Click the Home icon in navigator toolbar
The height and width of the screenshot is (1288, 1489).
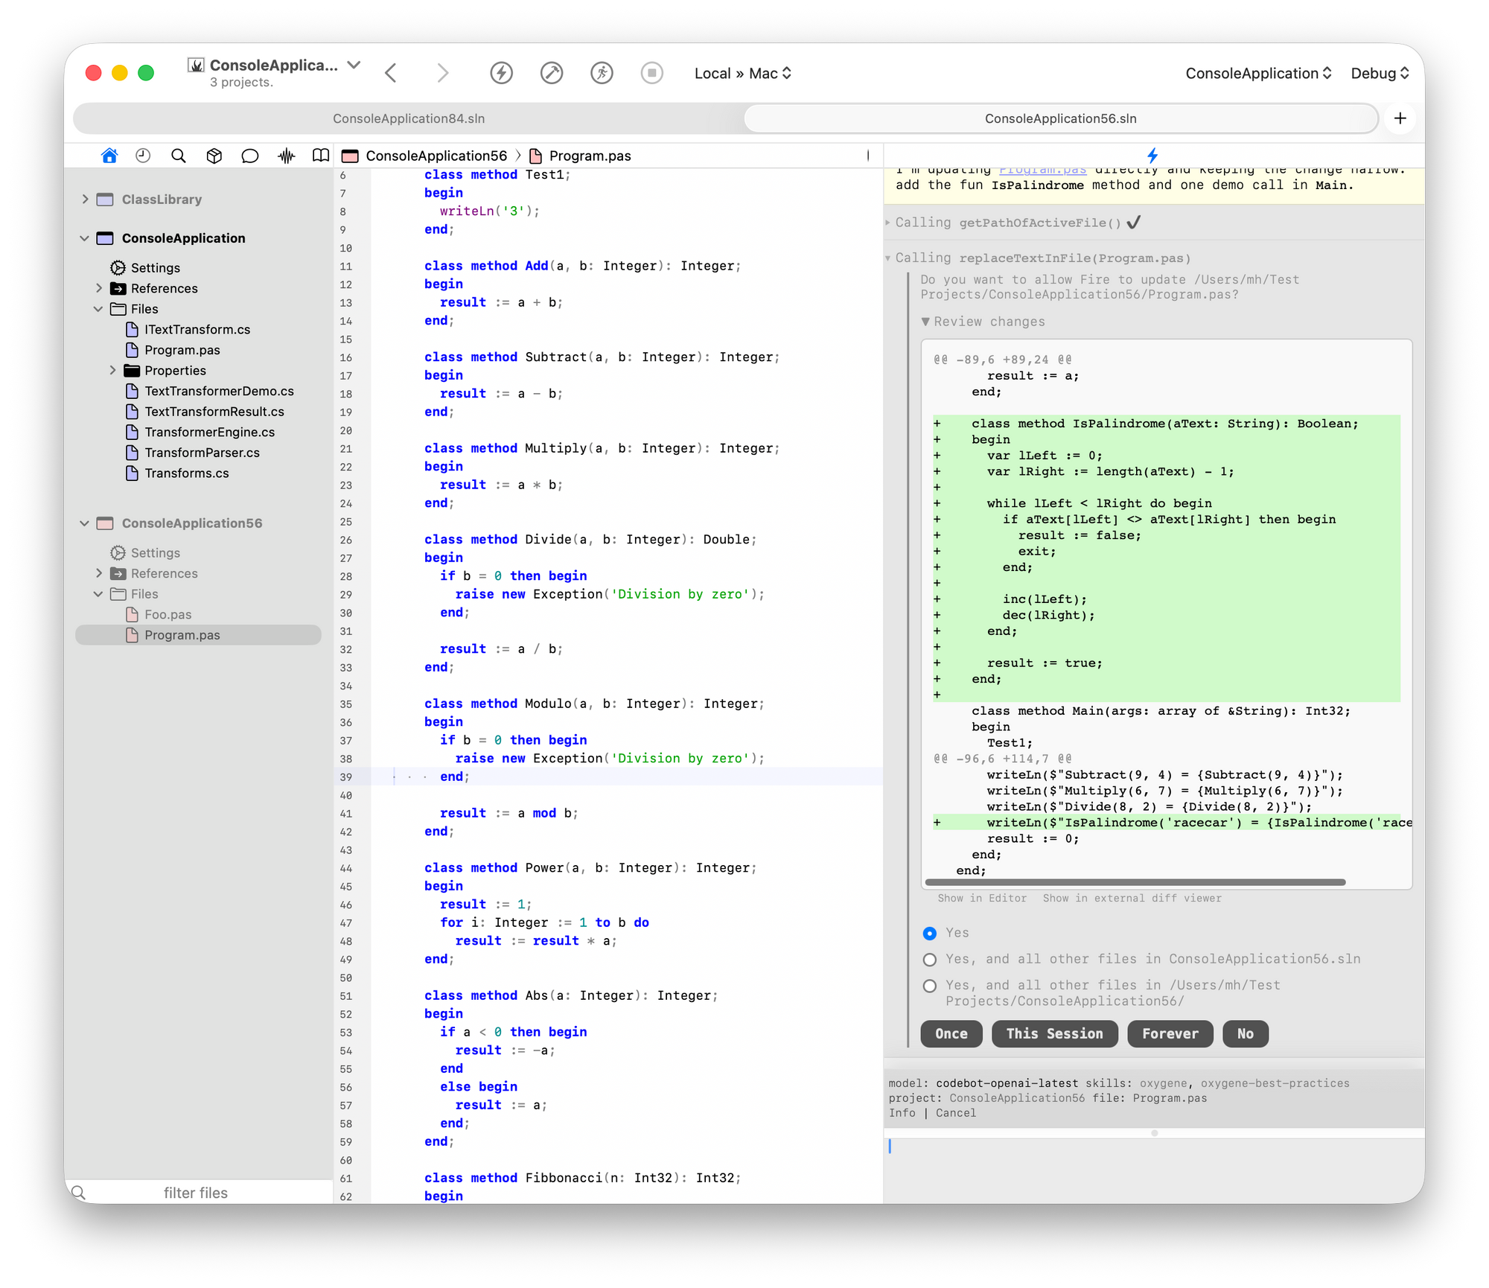coord(109,156)
